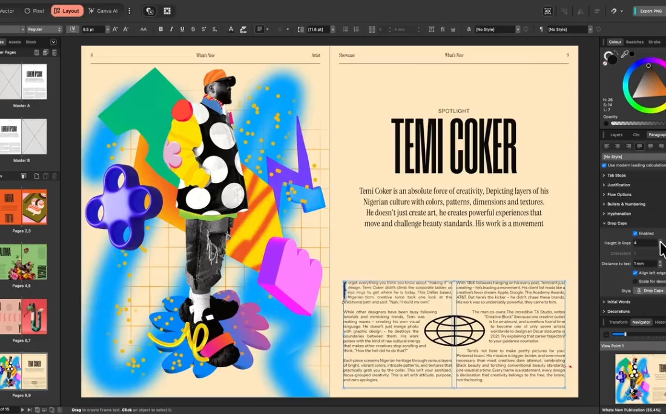Apply italic style to the text
The height and width of the screenshot is (414, 666).
[171, 29]
